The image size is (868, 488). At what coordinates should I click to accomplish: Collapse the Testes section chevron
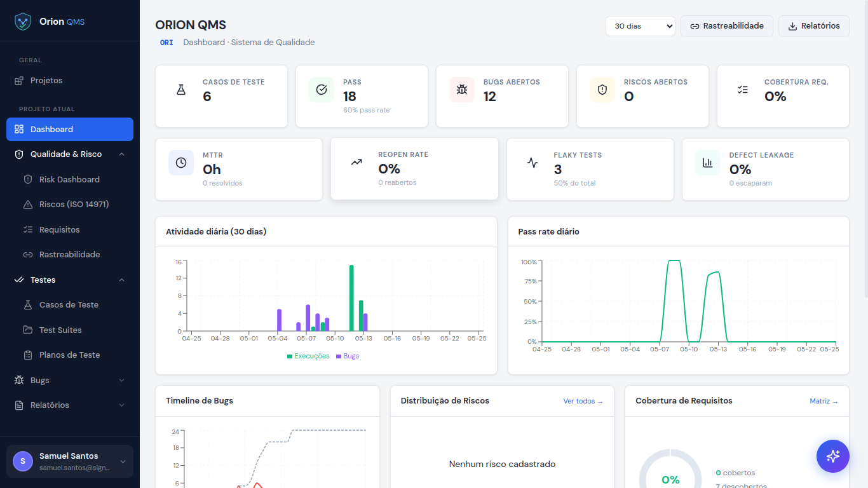coord(122,280)
